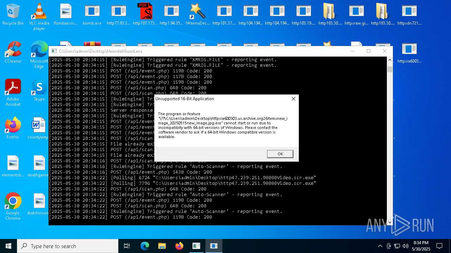
Task: Close the HeimdallGuard console window
Action: point(385,51)
